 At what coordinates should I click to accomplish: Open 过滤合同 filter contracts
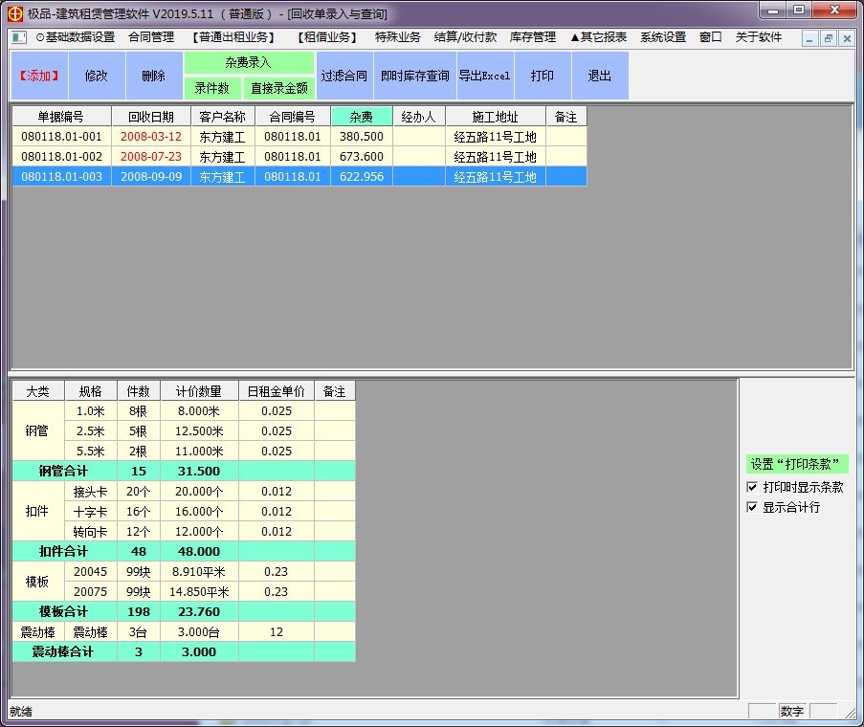click(343, 76)
